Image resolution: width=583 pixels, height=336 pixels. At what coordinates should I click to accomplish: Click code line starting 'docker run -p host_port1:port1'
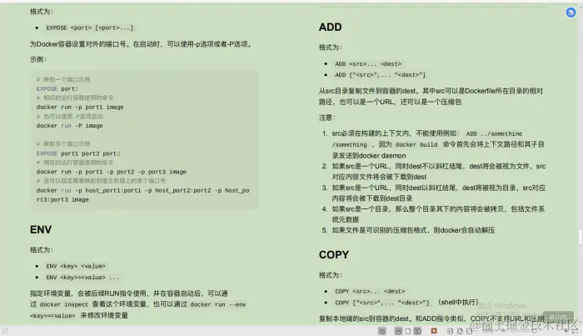tap(142, 195)
